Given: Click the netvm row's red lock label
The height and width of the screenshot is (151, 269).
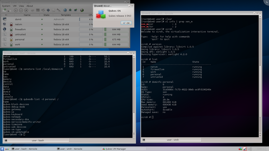Looking at the screenshot, I should (11, 24).
